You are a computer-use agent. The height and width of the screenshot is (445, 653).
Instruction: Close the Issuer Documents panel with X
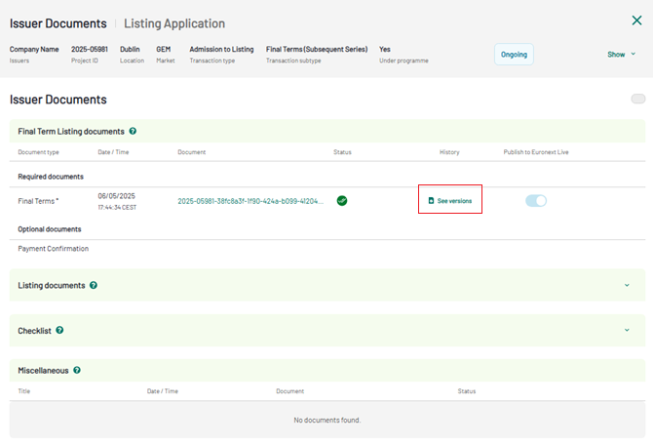(636, 20)
